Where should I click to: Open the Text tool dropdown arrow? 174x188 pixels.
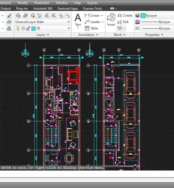pyautogui.click(x=78, y=28)
